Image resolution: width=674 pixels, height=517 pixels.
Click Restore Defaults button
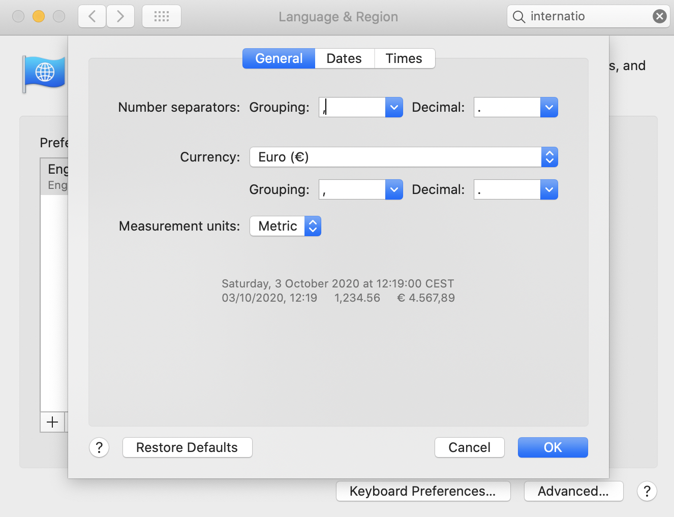[188, 447]
